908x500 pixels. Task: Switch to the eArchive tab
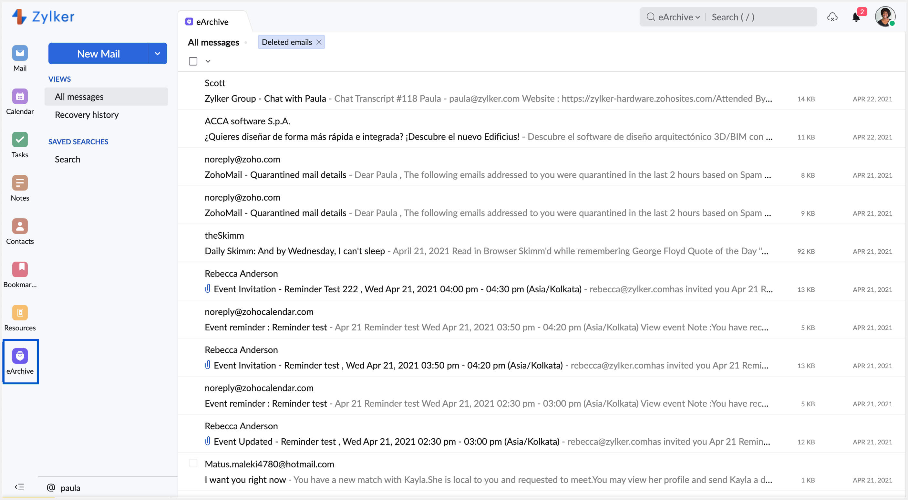click(212, 22)
